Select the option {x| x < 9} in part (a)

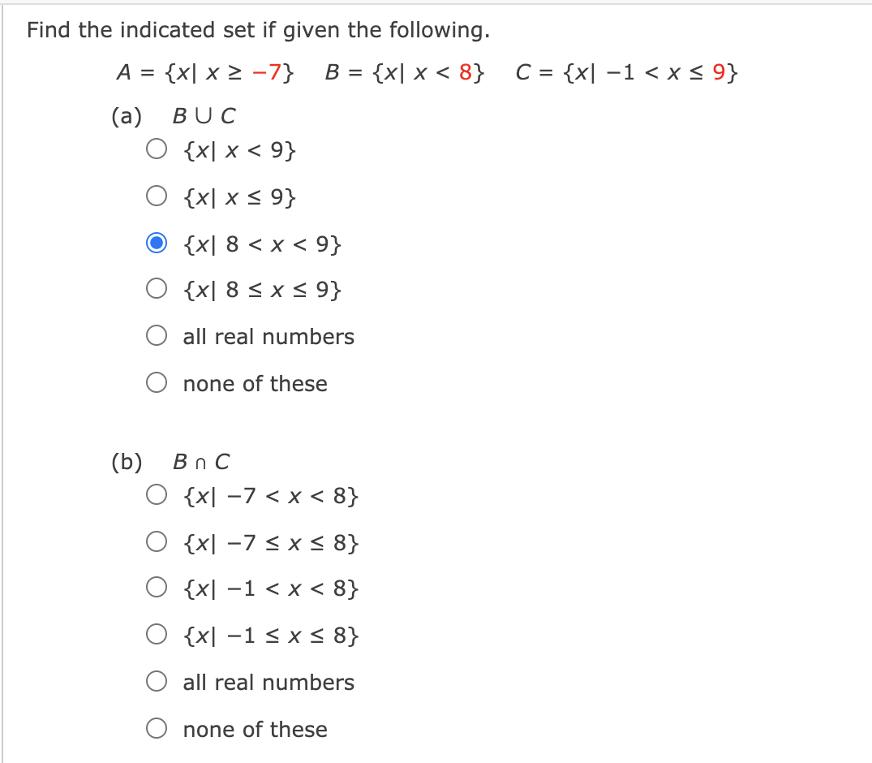pos(157,149)
